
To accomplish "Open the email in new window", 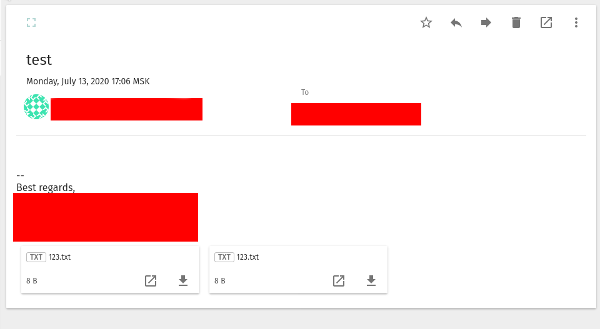I will [546, 23].
